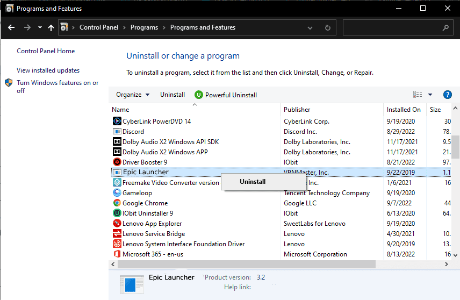This screenshot has width=460, height=300.
Task: Click the Dolby Audio X2 Windows API SDK icon
Action: pyautogui.click(x=117, y=141)
